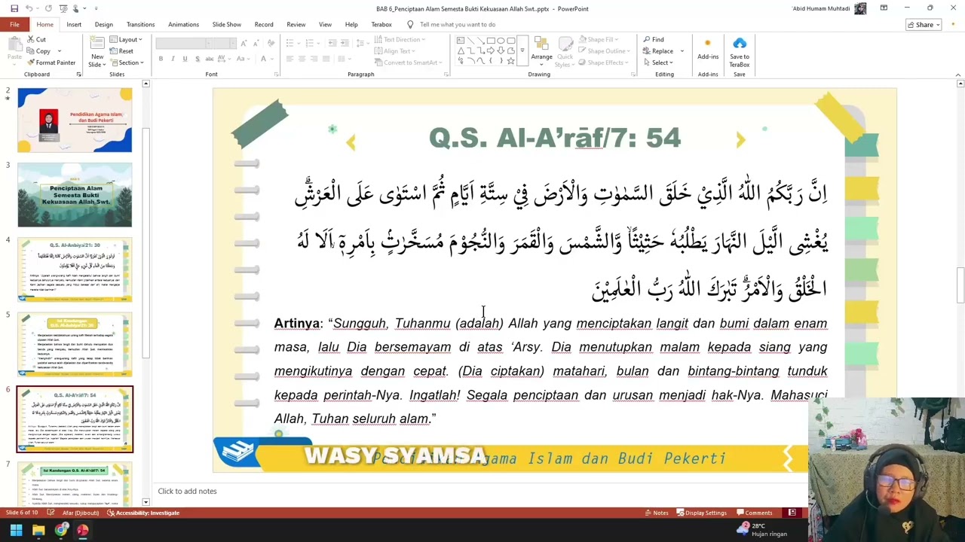Open the Select dropdown in Editing
965x542 pixels.
(x=658, y=62)
